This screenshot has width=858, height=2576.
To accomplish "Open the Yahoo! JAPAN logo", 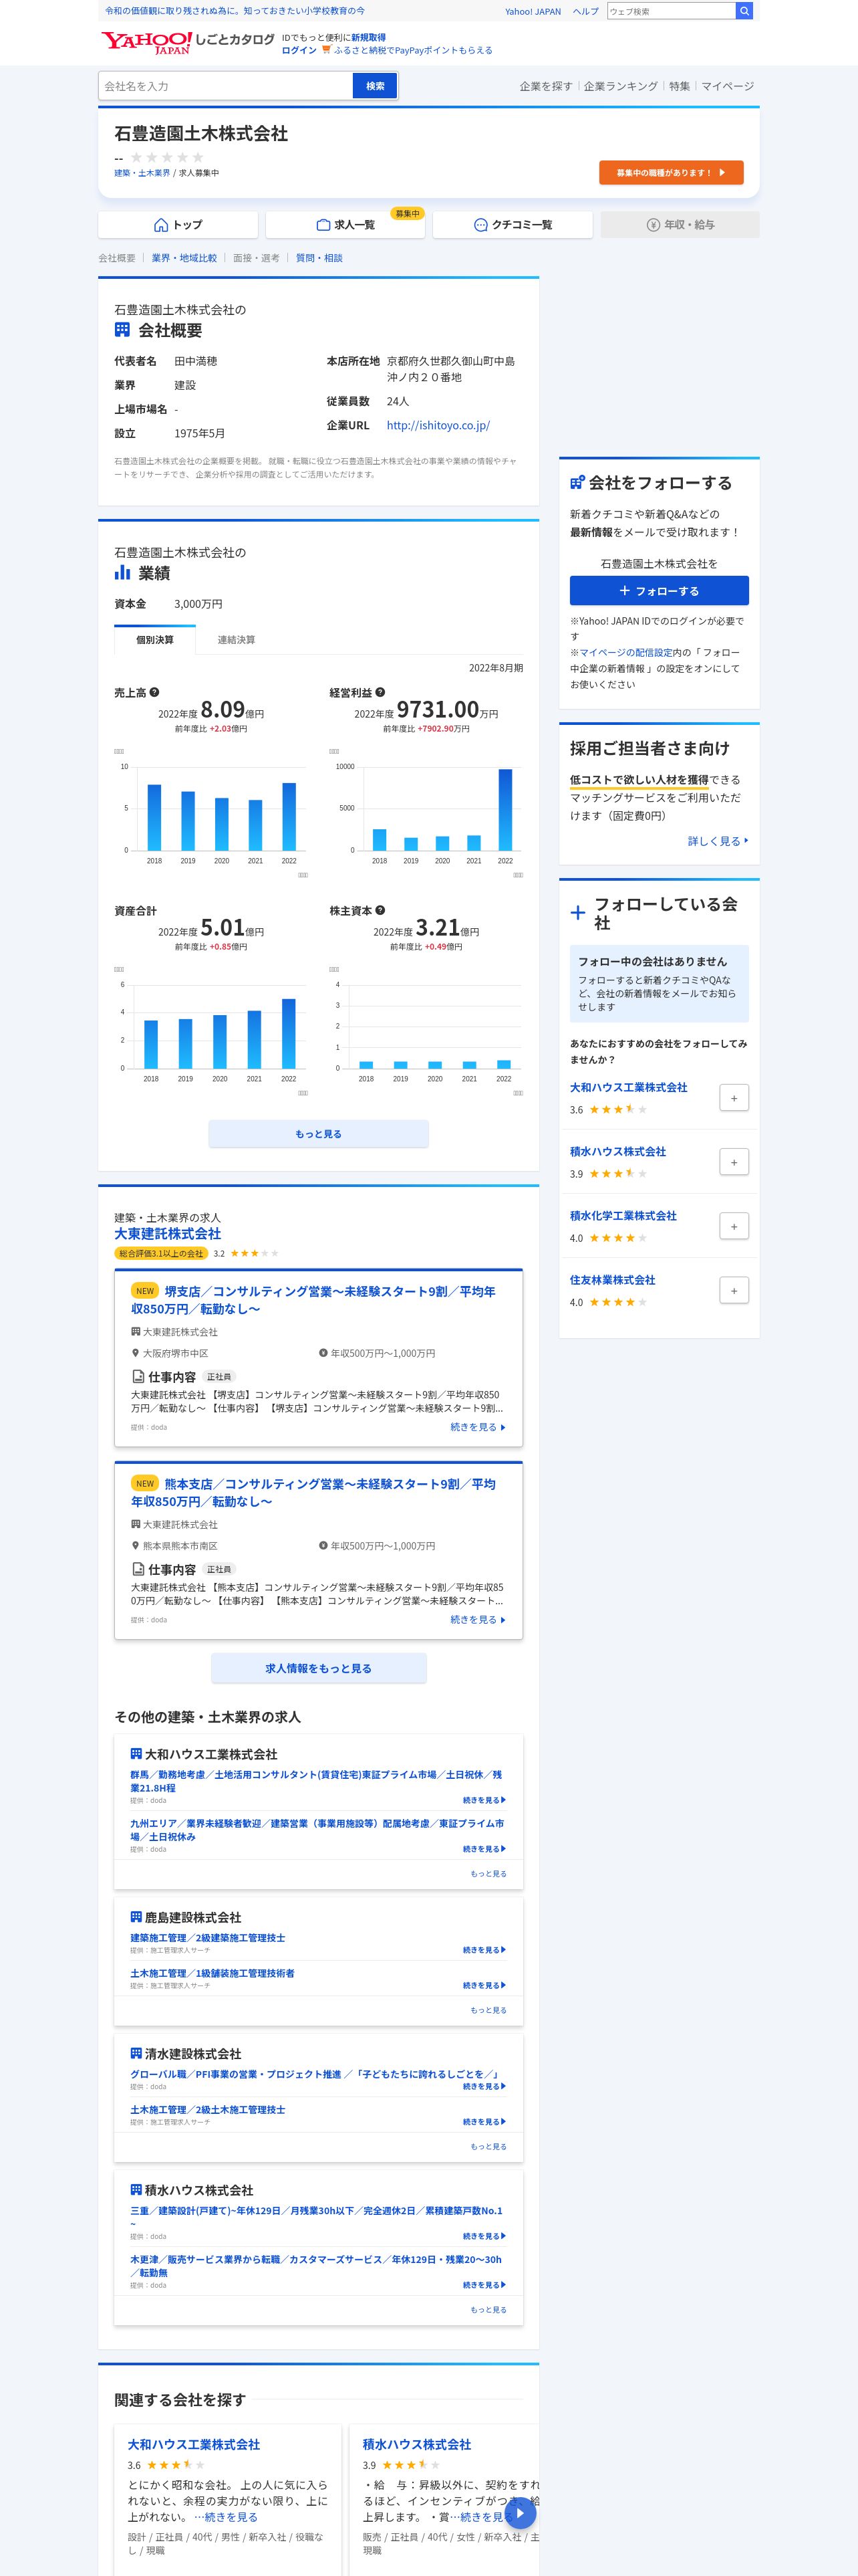I will coord(147,42).
